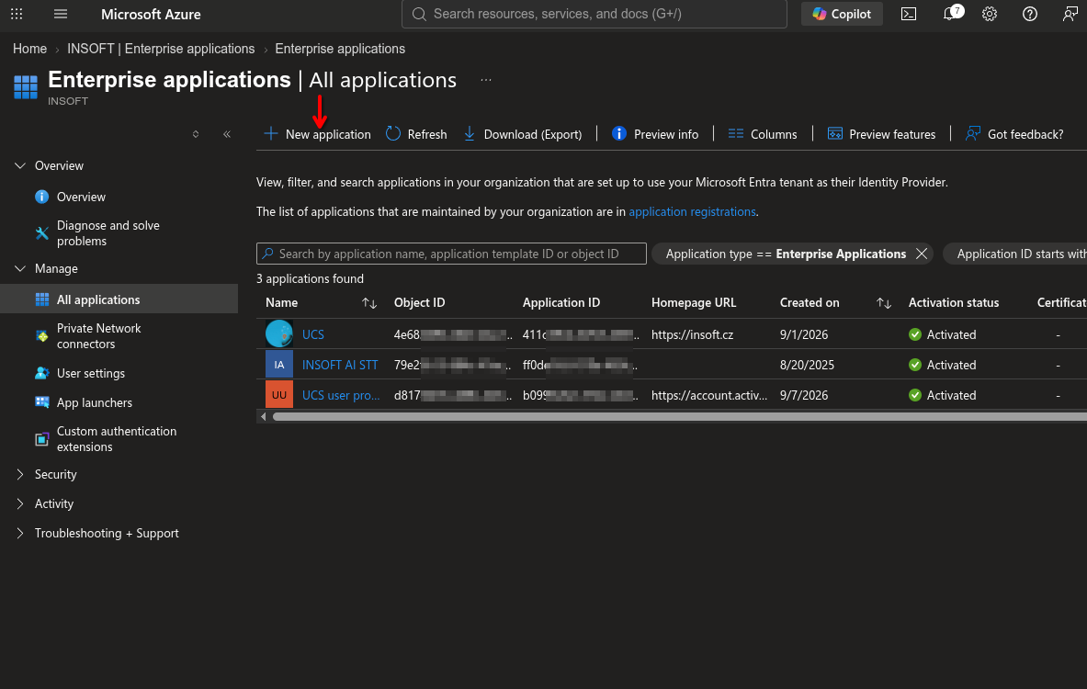Open Columns chooser
The height and width of the screenshot is (689, 1087).
tap(763, 134)
